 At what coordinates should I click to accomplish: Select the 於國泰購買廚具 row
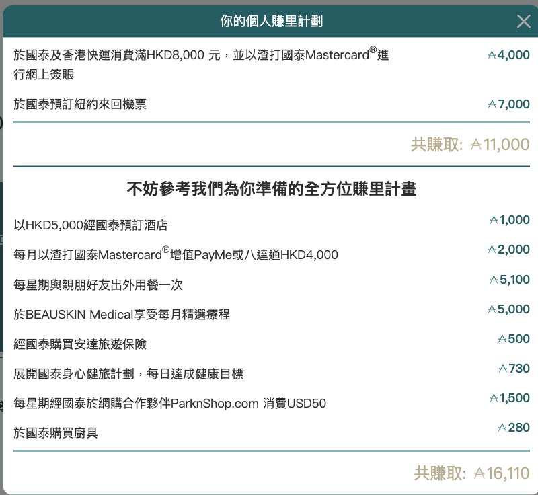(x=56, y=432)
